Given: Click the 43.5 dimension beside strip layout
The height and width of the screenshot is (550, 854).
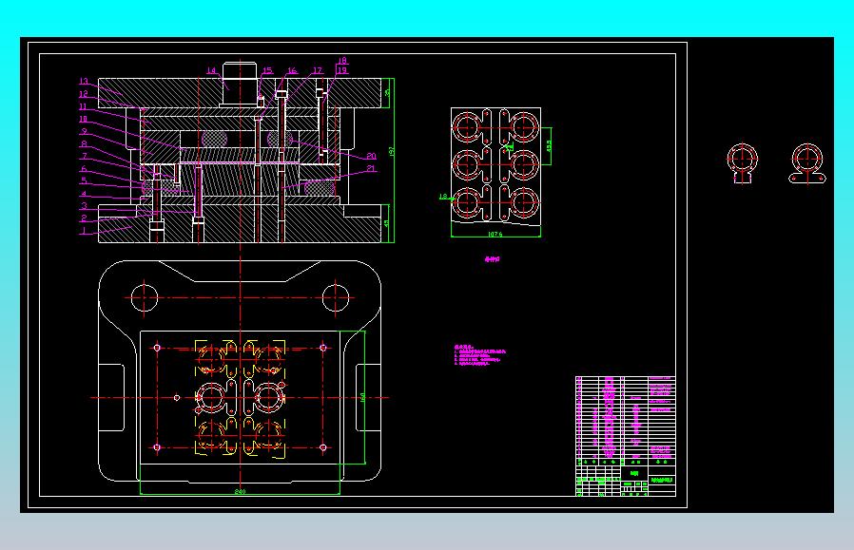Looking at the screenshot, I should (x=549, y=145).
